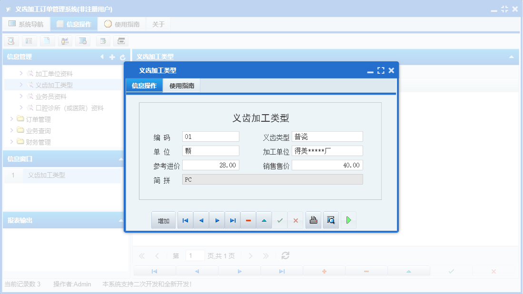This screenshot has width=523, height=294.
Task: Click the delete record minus icon
Action: pos(248,220)
